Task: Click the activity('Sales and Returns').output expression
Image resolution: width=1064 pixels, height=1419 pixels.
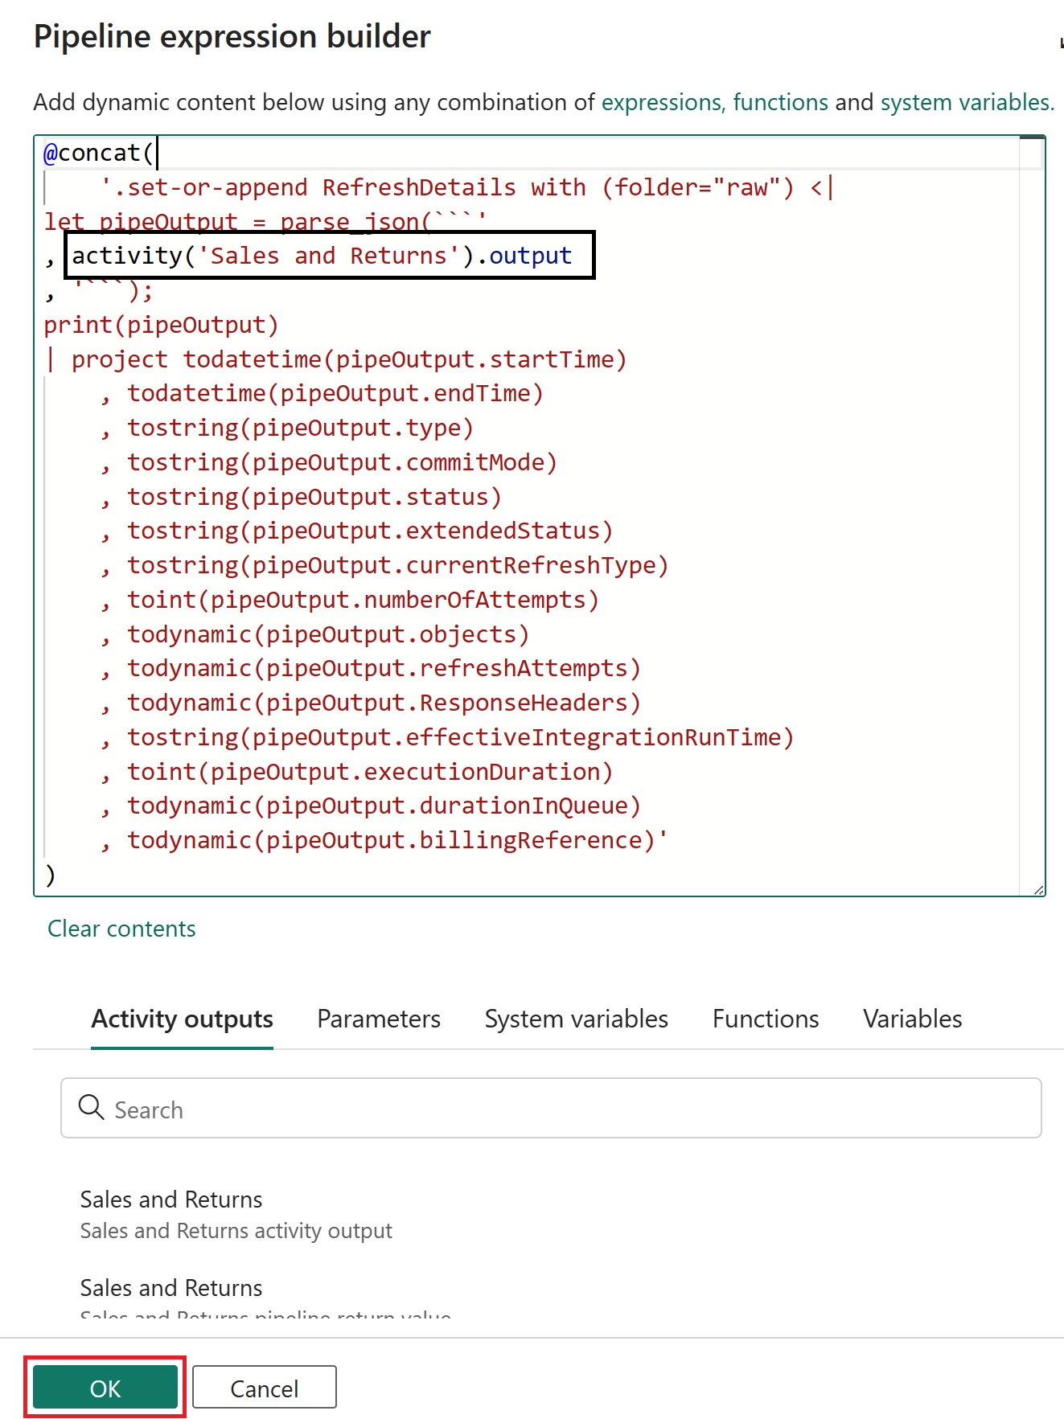Action: tap(322, 256)
